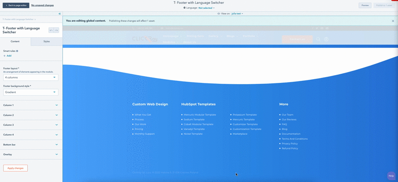Click Pricing tiers in preview navigation
The image size is (398, 182).
click(195, 36)
